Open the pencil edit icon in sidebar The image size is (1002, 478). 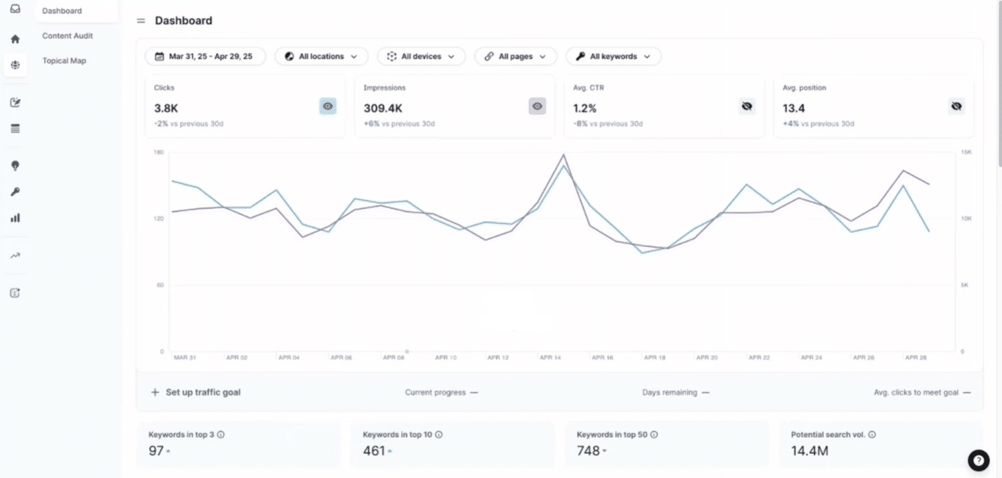[15, 102]
